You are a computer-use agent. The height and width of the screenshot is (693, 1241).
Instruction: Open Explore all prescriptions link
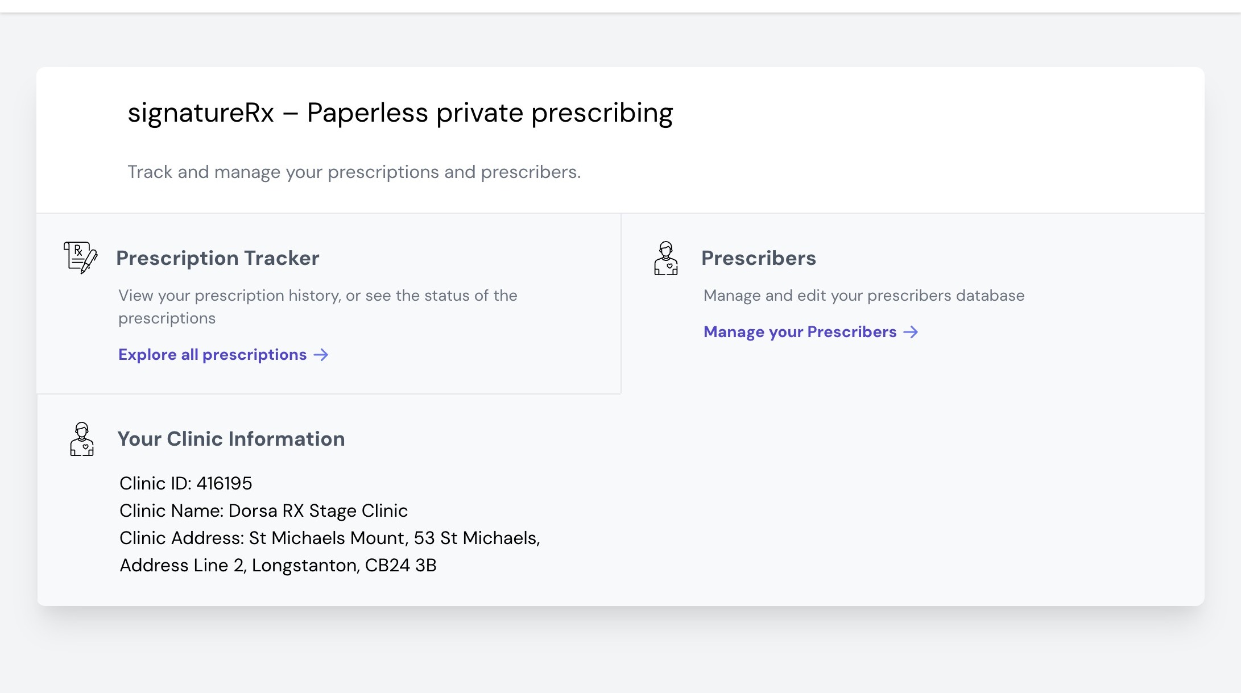(x=213, y=355)
